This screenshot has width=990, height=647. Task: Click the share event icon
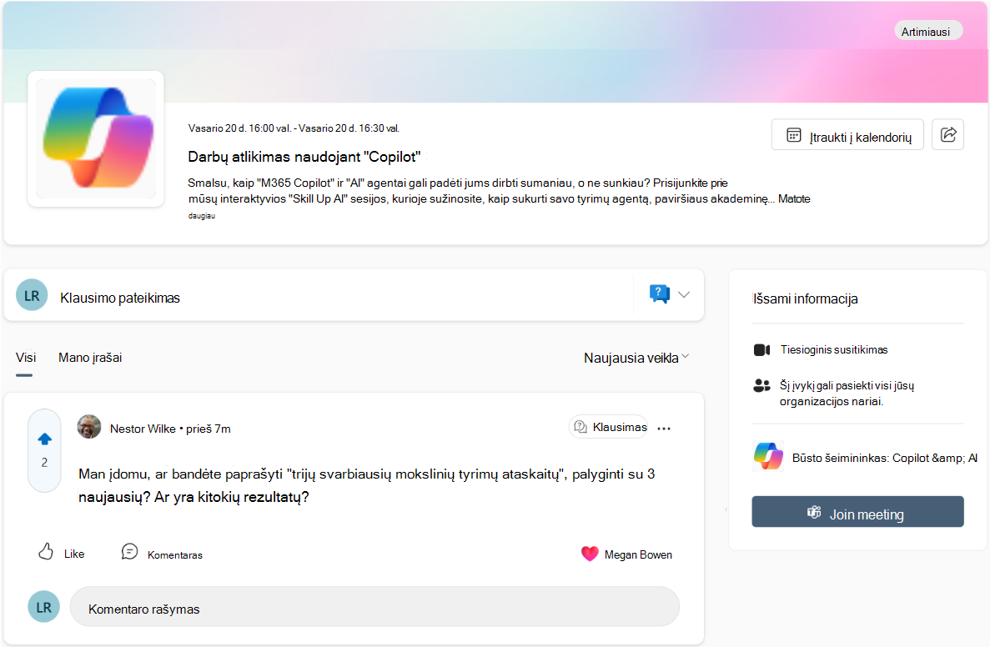click(x=947, y=134)
